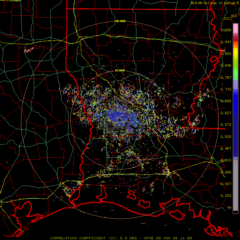This screenshot has width=240, height=240.
Task: Click the 0.627 scale value
Action: point(226,113)
